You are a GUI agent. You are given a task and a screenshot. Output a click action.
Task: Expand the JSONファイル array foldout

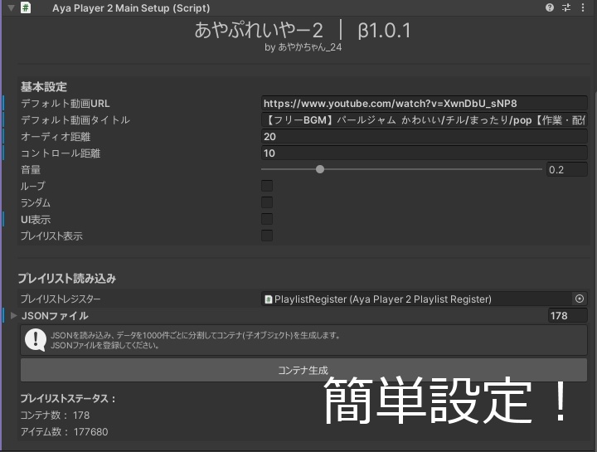click(14, 316)
